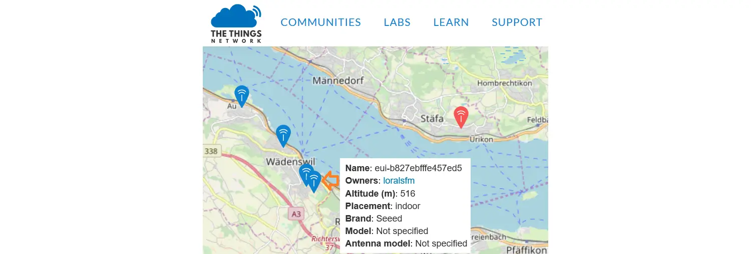Click the rear overlapping blue marker in Wädenswil
This screenshot has height=254, width=751.
(x=303, y=172)
